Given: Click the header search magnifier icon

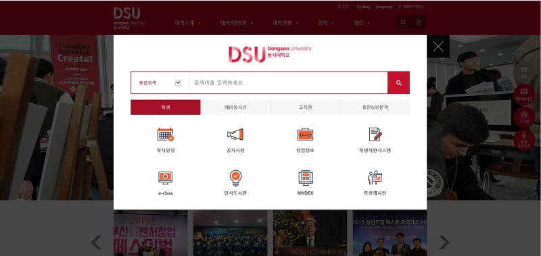Looking at the screenshot, I should [403, 22].
